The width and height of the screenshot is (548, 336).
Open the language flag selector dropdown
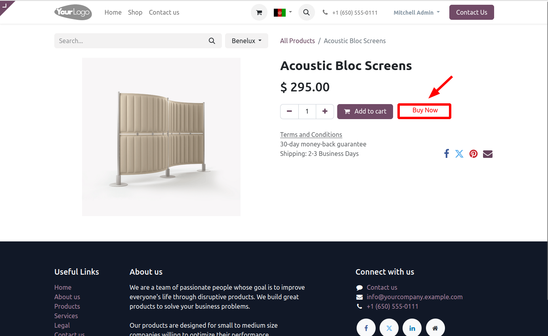tap(283, 12)
